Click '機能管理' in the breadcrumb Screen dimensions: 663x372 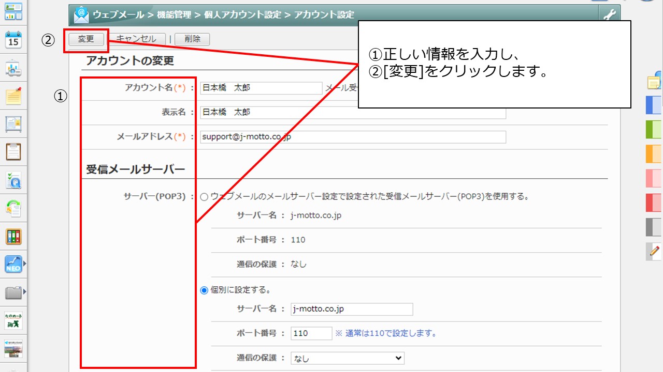point(174,15)
